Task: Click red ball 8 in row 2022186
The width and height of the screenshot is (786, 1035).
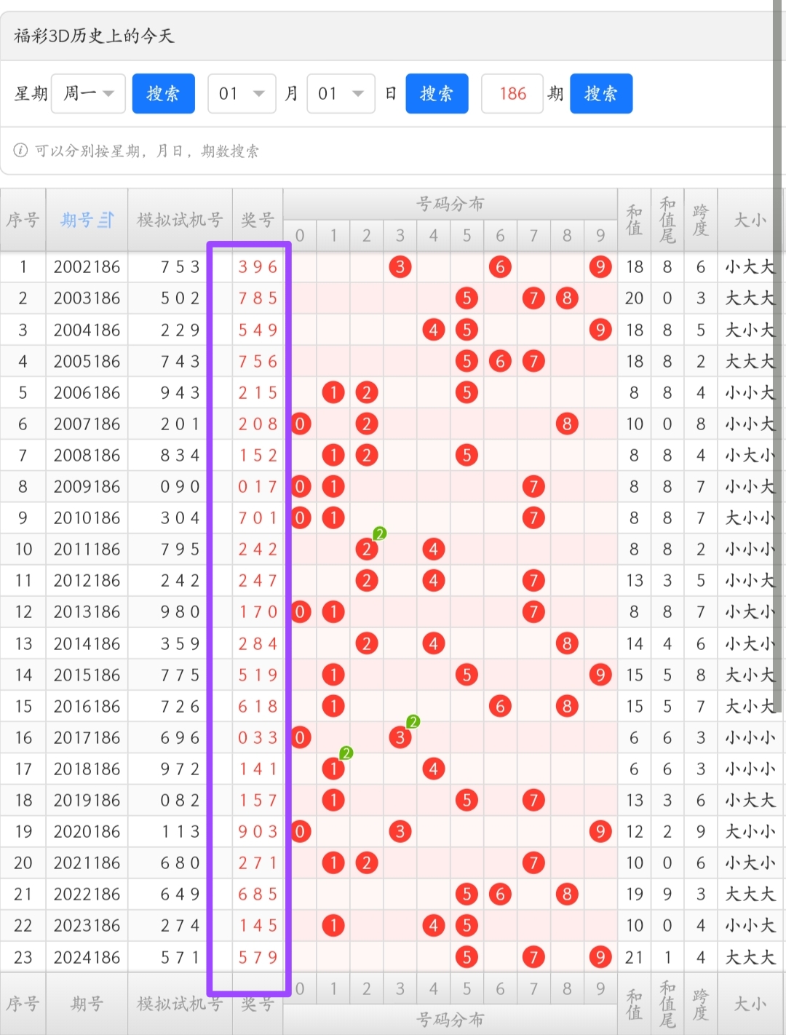Action: [567, 895]
